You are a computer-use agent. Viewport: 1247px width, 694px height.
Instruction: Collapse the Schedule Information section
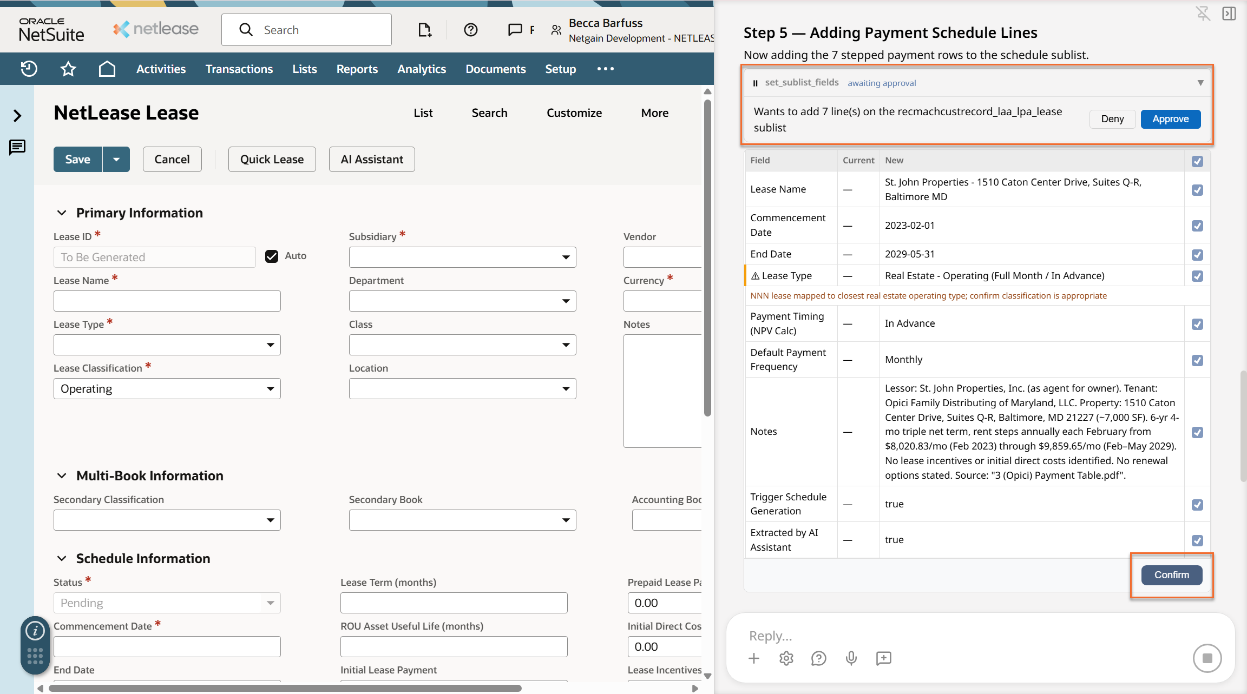(62, 559)
